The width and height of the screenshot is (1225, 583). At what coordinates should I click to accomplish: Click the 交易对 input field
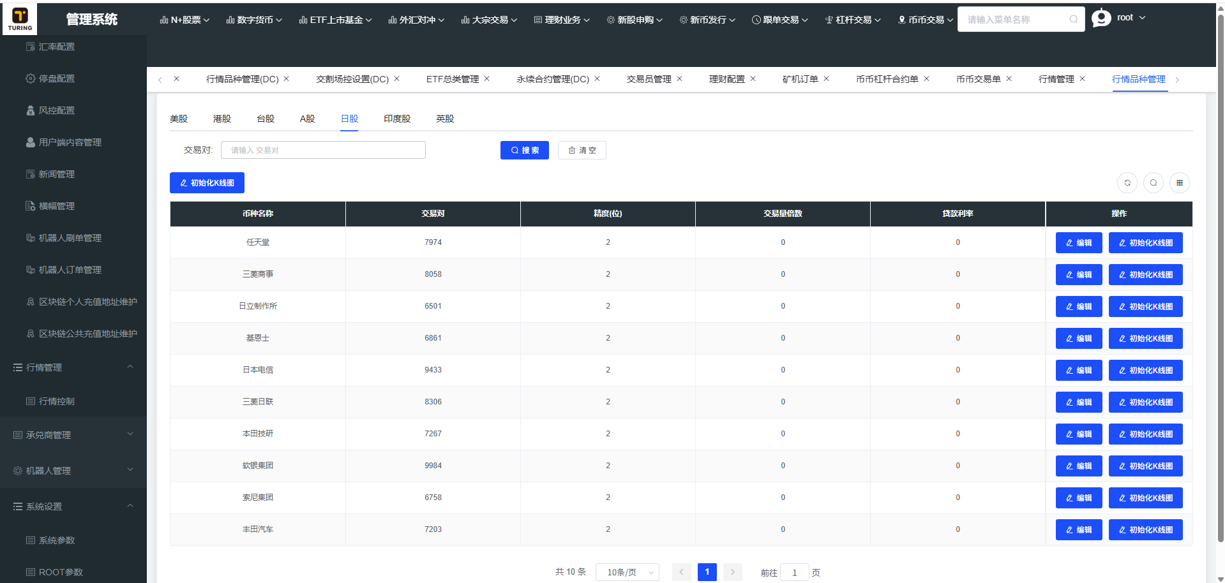[x=323, y=151]
